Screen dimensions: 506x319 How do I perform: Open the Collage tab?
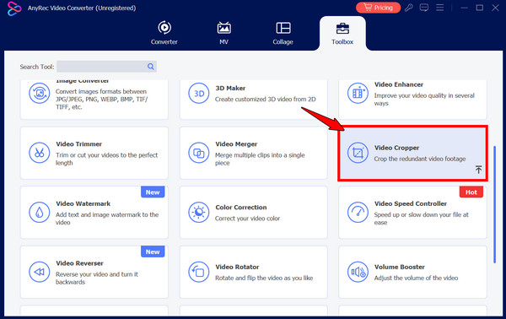pyautogui.click(x=283, y=33)
